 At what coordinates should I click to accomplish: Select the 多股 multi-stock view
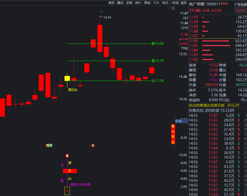tap(129, 3)
